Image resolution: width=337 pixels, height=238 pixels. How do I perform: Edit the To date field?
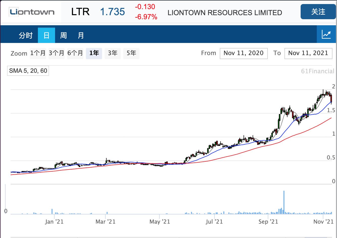click(x=308, y=53)
